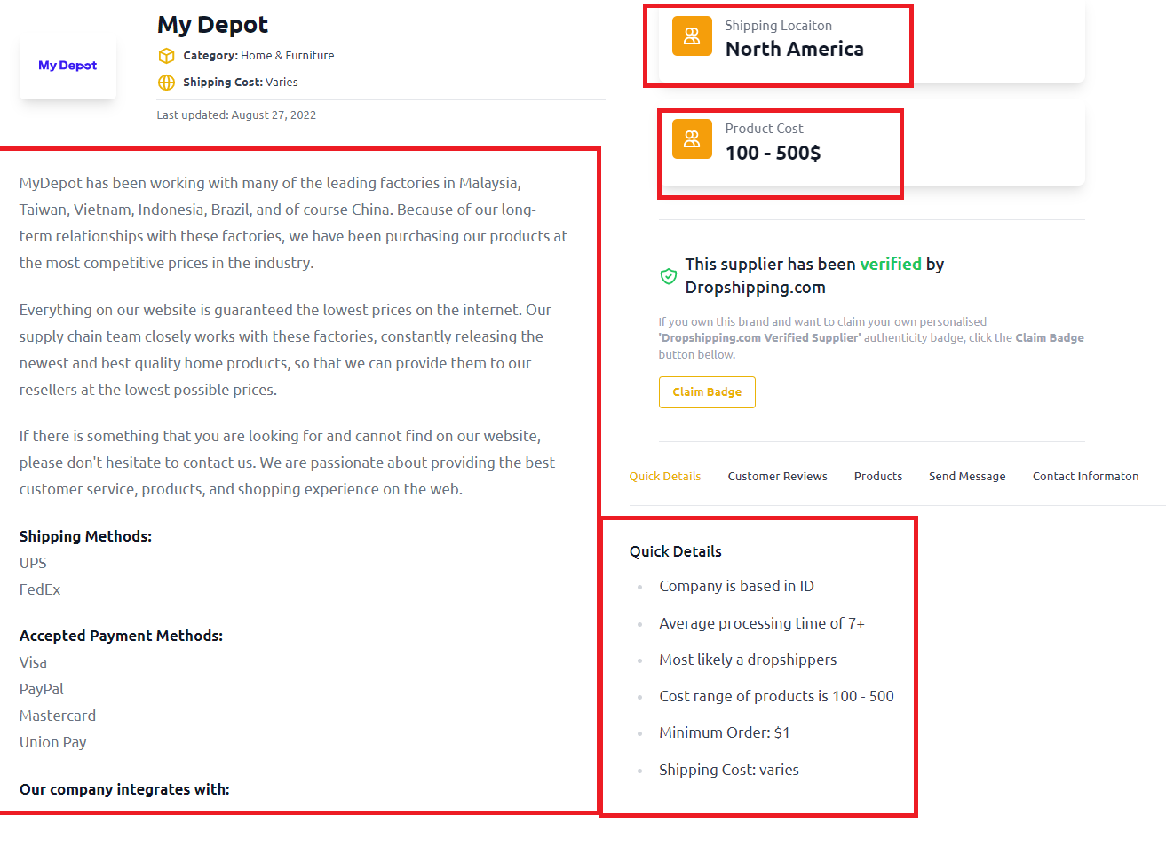Image resolution: width=1166 pixels, height=862 pixels.
Task: Click Average processing time of 7+ item
Action: click(x=762, y=623)
